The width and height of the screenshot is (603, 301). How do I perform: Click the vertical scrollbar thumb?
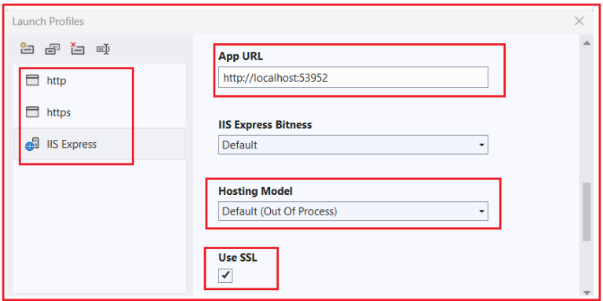[x=587, y=212]
